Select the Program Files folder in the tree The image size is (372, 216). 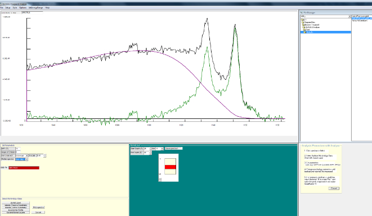click(x=308, y=22)
